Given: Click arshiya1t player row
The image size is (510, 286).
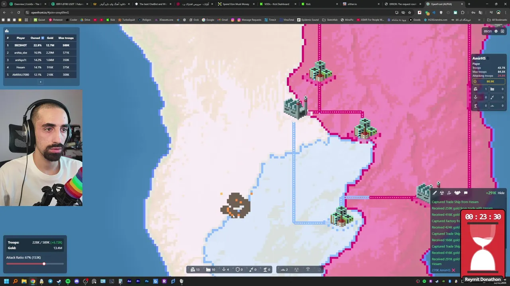Looking at the screenshot, I should 40,60.
